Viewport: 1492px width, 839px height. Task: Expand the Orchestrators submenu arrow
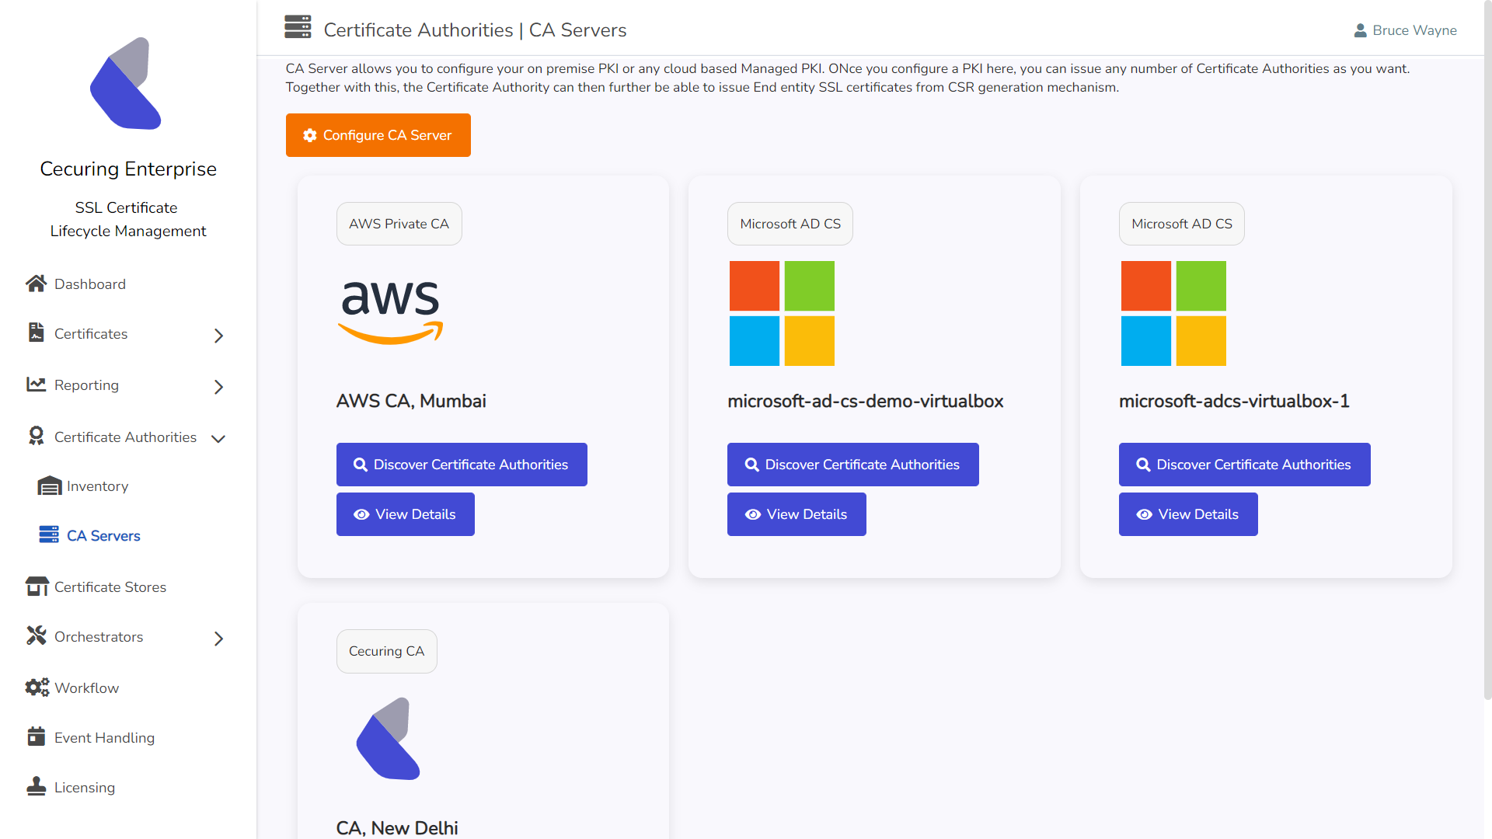click(218, 639)
